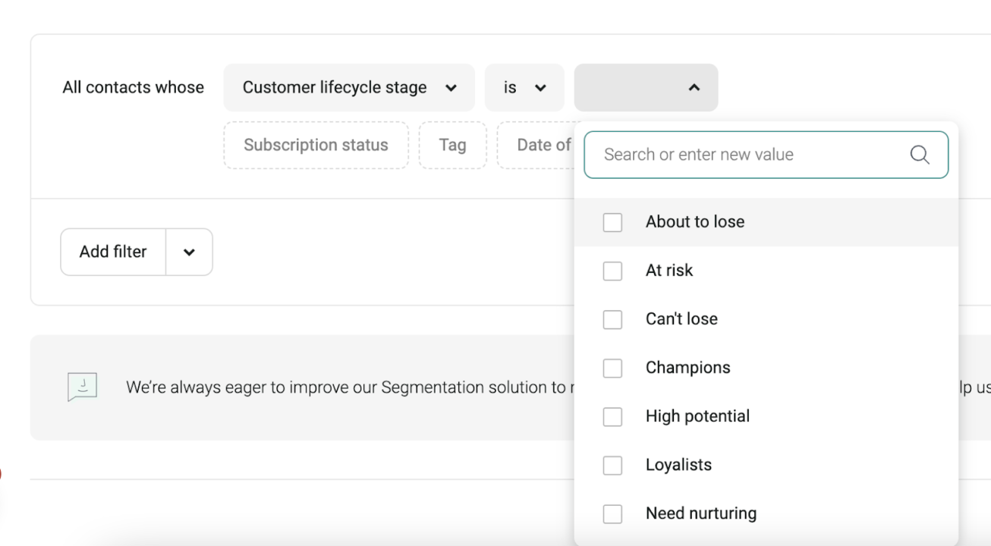Check the At risk checkbox
This screenshot has height=546, width=991.
[x=612, y=271]
